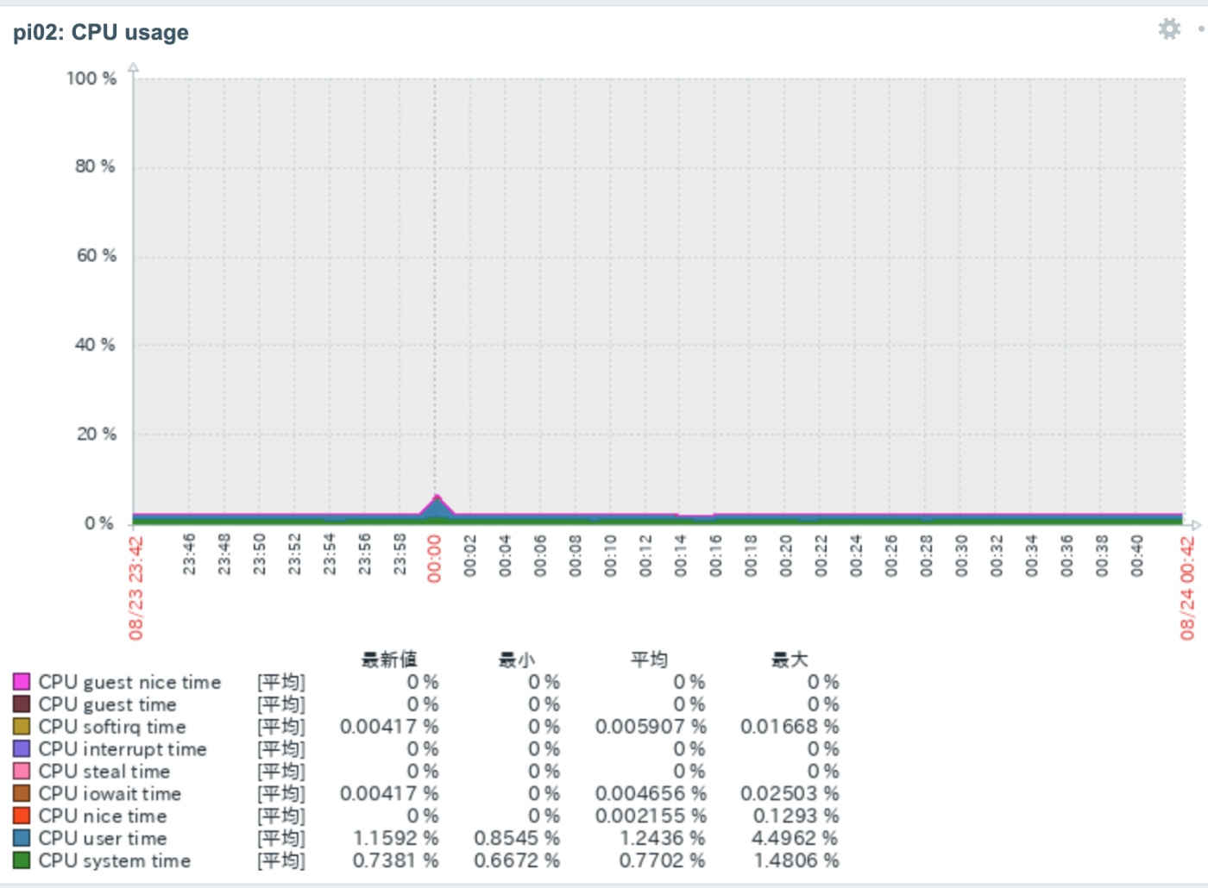Click the 08/23 23:42 start time label
The height and width of the screenshot is (888, 1208).
click(136, 588)
